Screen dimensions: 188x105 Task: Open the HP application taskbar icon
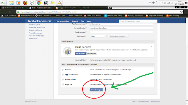pos(46,3)
